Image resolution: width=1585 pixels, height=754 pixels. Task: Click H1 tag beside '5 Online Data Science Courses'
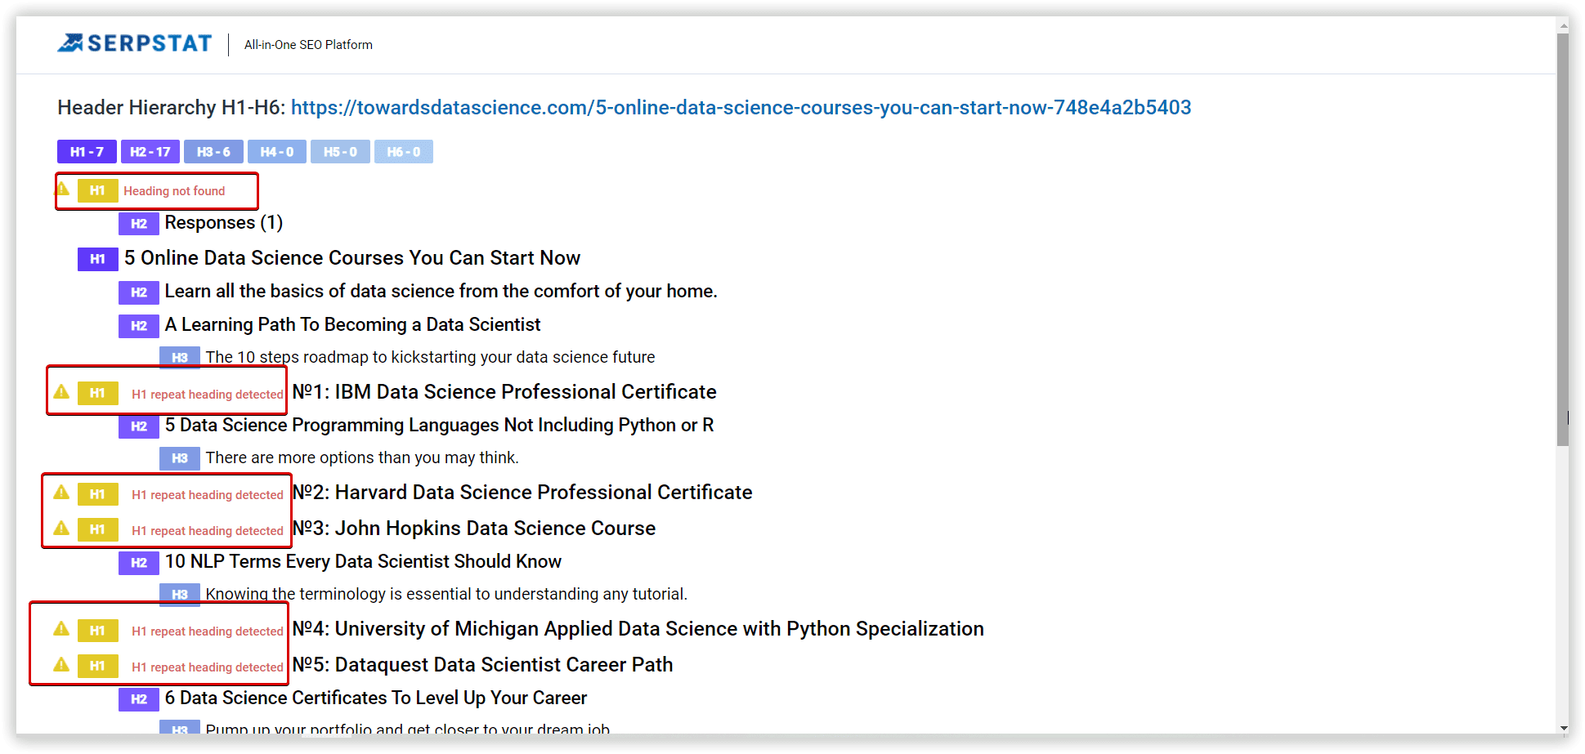tap(97, 259)
